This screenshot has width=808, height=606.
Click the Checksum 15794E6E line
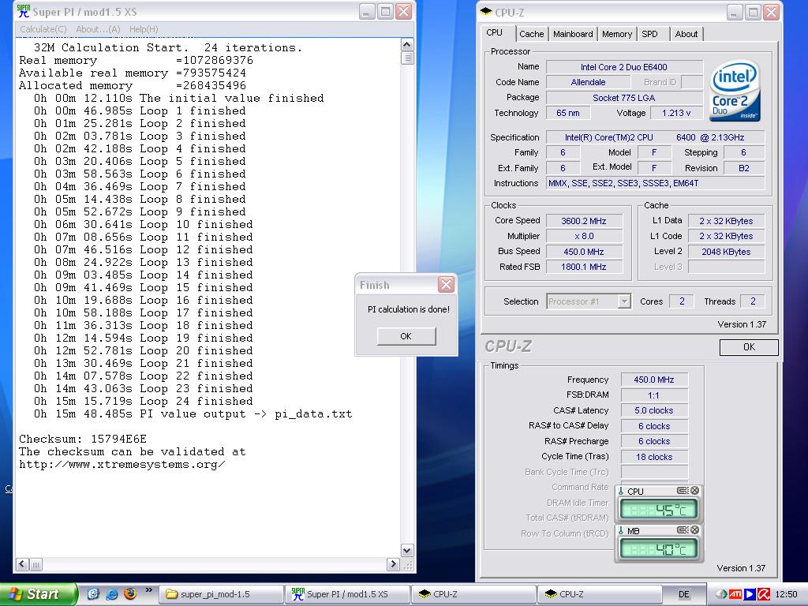coord(83,439)
